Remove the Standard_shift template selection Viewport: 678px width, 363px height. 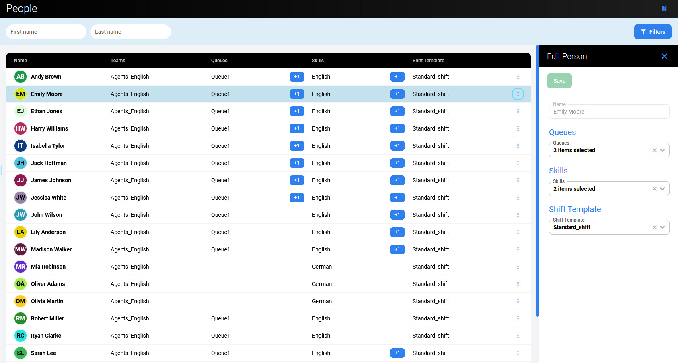coord(654,227)
